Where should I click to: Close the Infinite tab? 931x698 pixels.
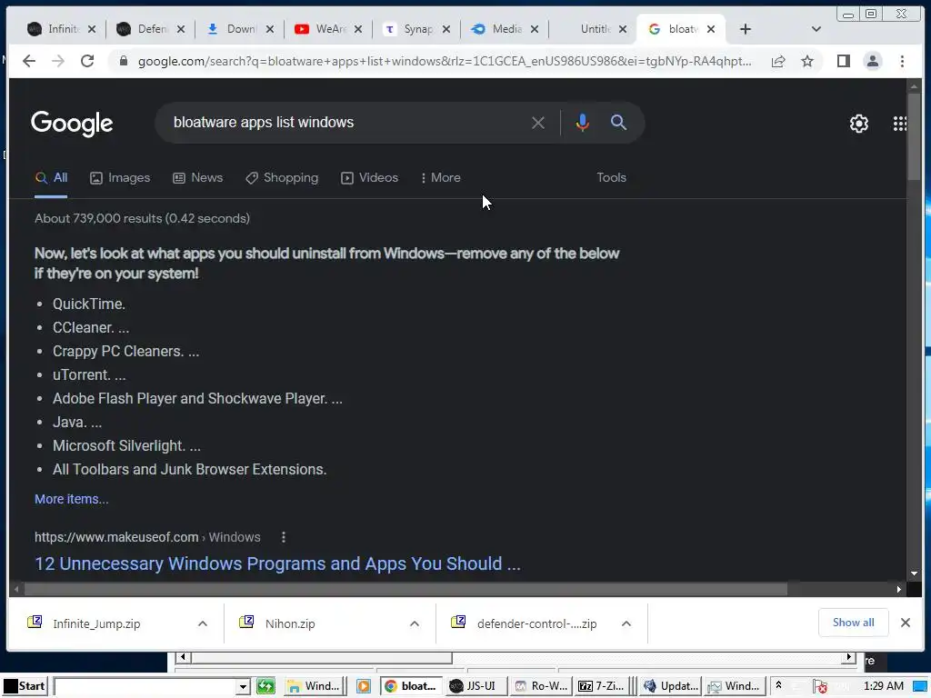(x=92, y=29)
